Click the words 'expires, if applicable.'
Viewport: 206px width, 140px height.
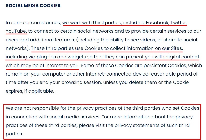pos(30,91)
